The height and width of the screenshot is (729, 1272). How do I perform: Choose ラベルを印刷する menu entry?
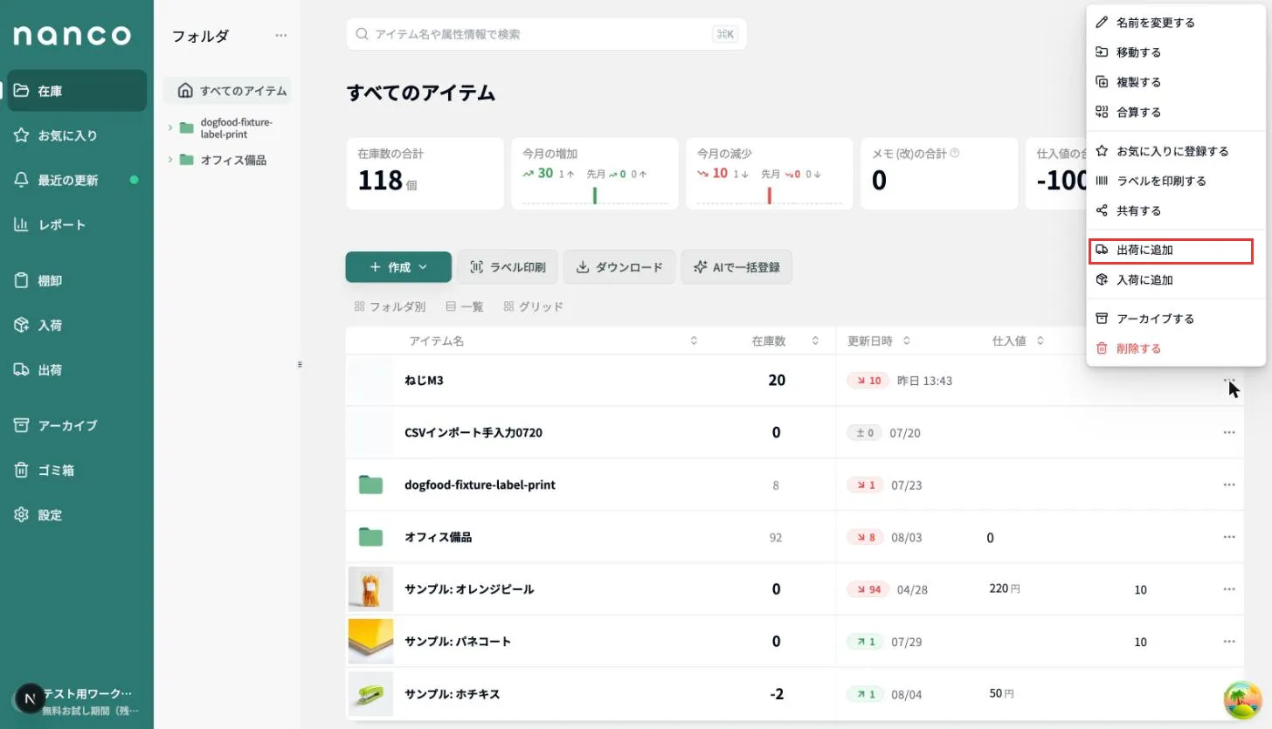click(1176, 181)
